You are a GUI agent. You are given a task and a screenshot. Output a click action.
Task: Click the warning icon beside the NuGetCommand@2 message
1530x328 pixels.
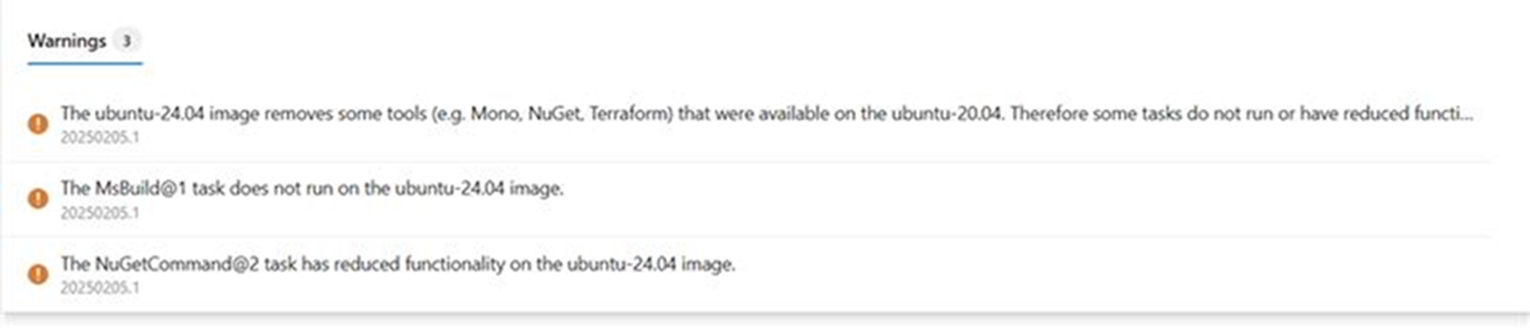tap(38, 274)
